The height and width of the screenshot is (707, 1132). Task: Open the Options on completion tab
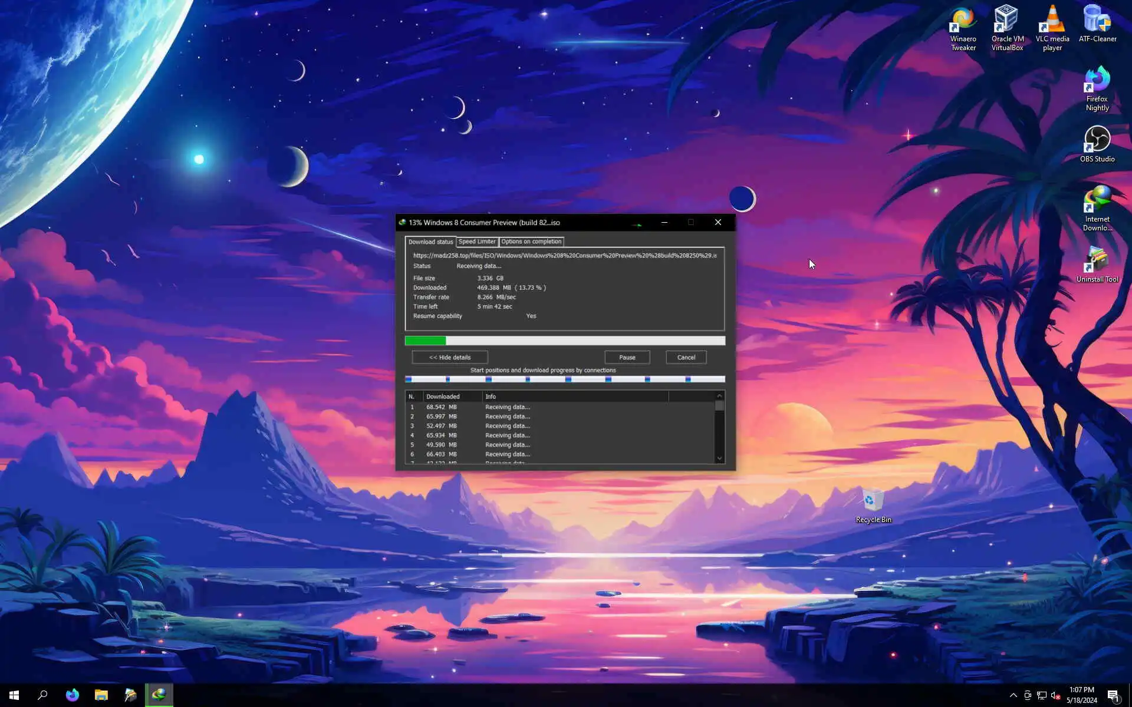pos(531,242)
